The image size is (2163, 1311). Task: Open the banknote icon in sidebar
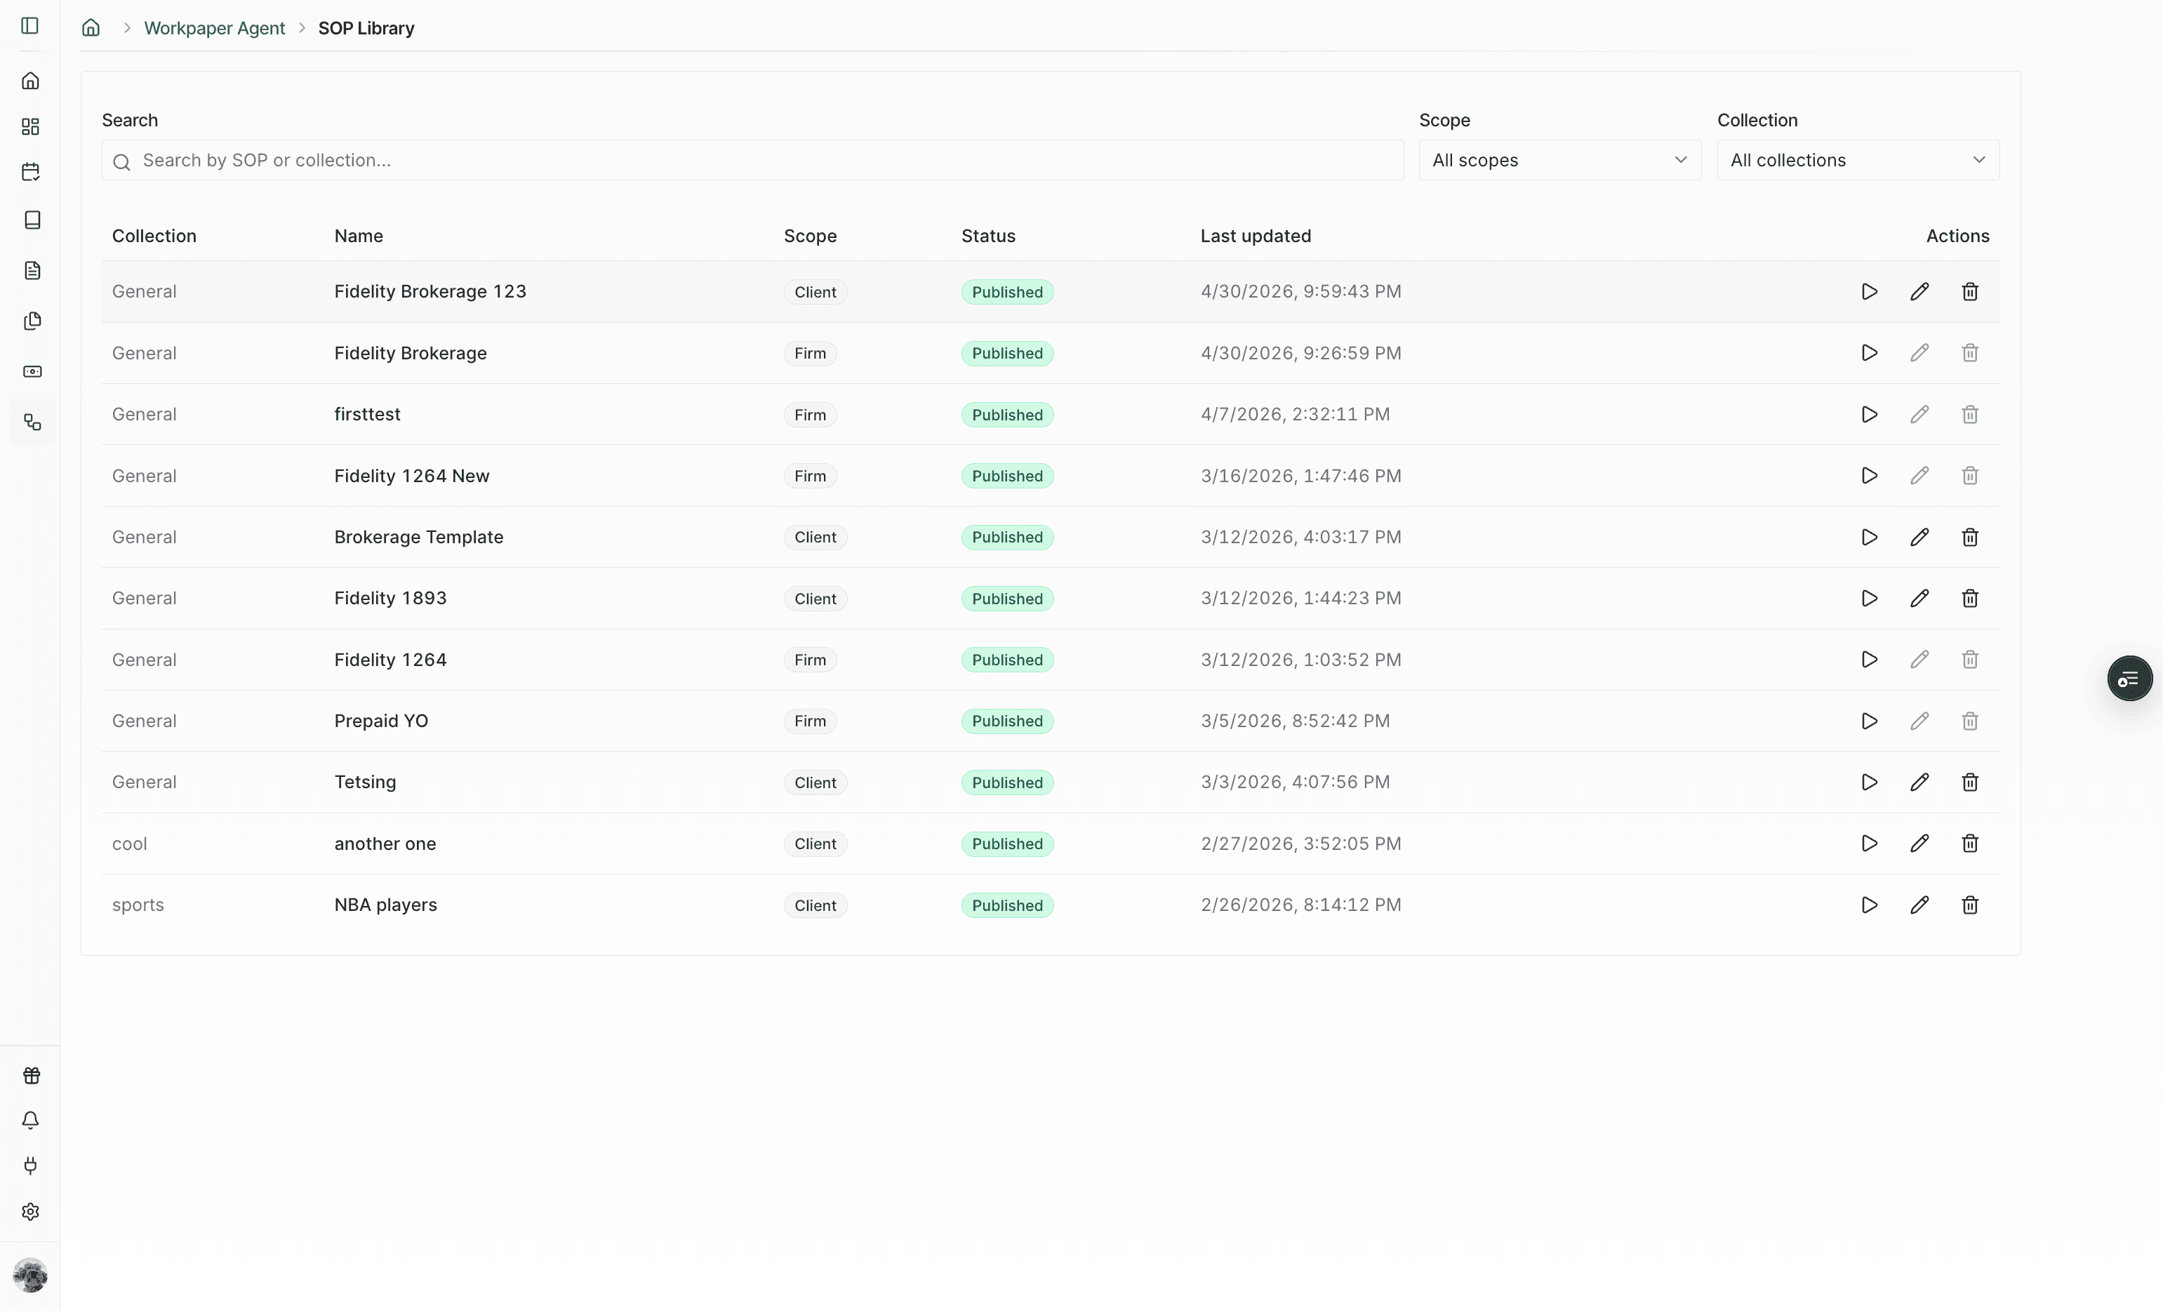[32, 371]
